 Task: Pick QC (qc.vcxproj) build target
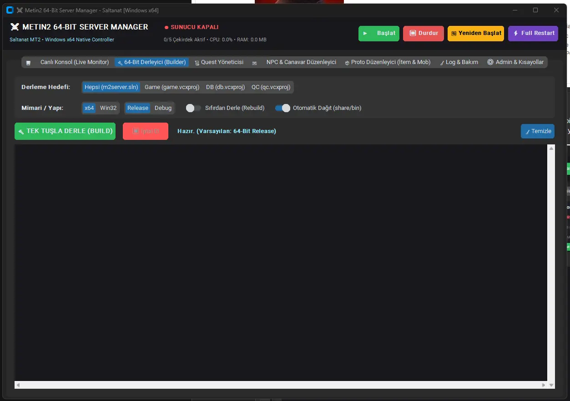pos(271,87)
